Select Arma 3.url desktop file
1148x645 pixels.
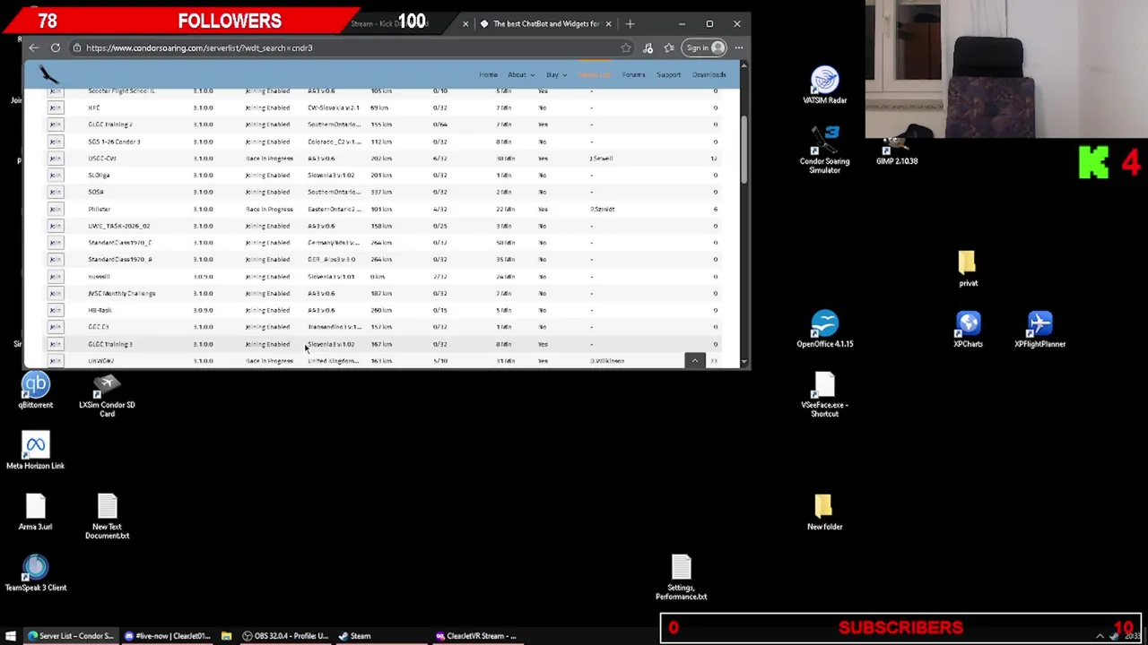pos(36,512)
